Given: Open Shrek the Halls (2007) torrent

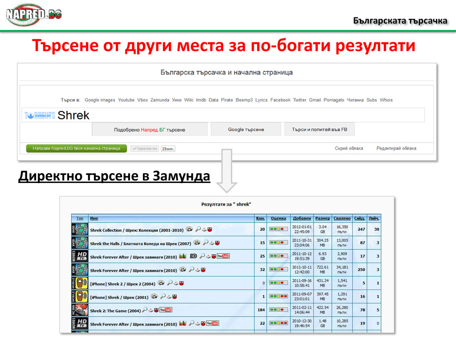Looking at the screenshot, I should pos(140,244).
